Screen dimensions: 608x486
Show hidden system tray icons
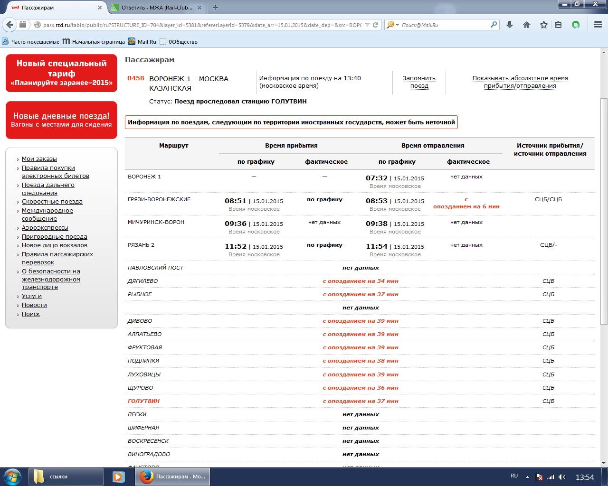point(527,477)
